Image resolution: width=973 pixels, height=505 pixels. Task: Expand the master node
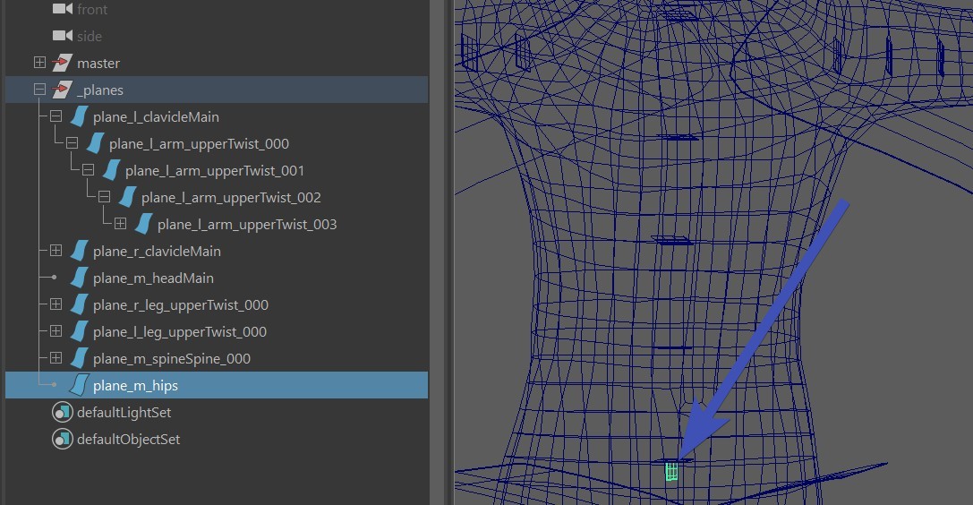[x=39, y=63]
